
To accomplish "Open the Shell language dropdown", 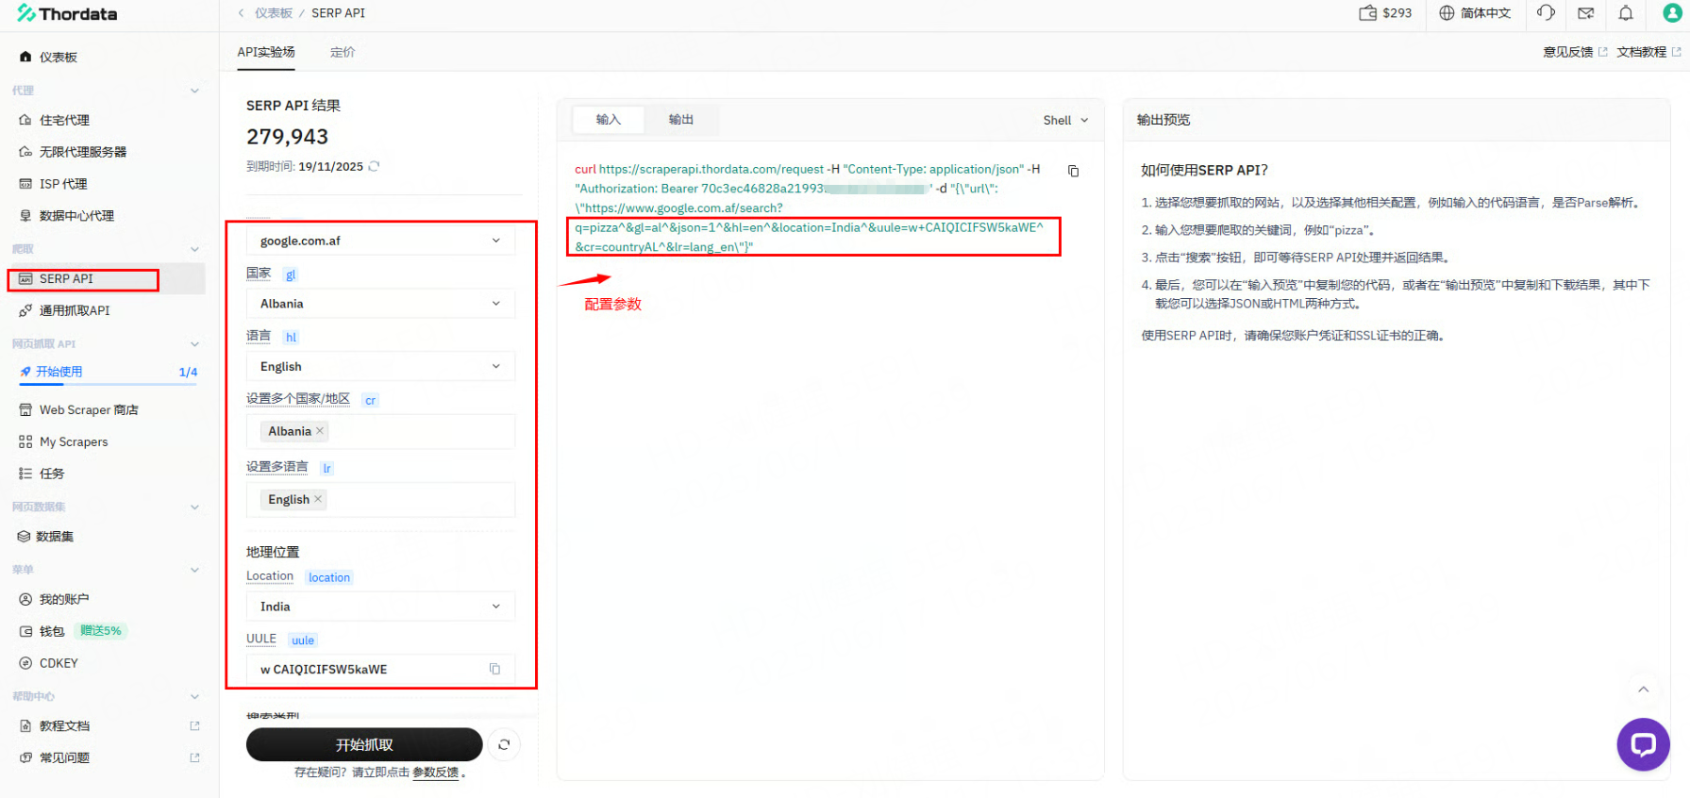I will pos(1065,120).
